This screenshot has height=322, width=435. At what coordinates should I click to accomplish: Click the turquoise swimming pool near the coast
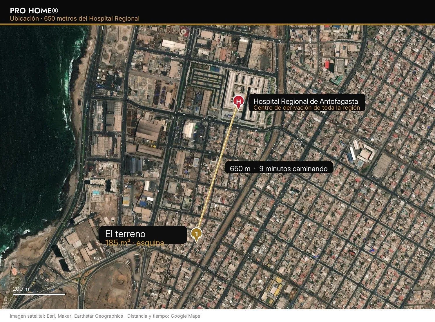click(96, 193)
